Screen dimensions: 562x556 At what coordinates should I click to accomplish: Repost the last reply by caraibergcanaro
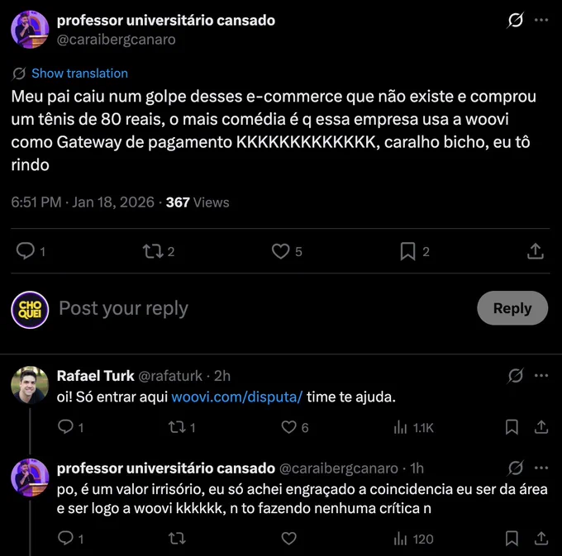tap(177, 538)
